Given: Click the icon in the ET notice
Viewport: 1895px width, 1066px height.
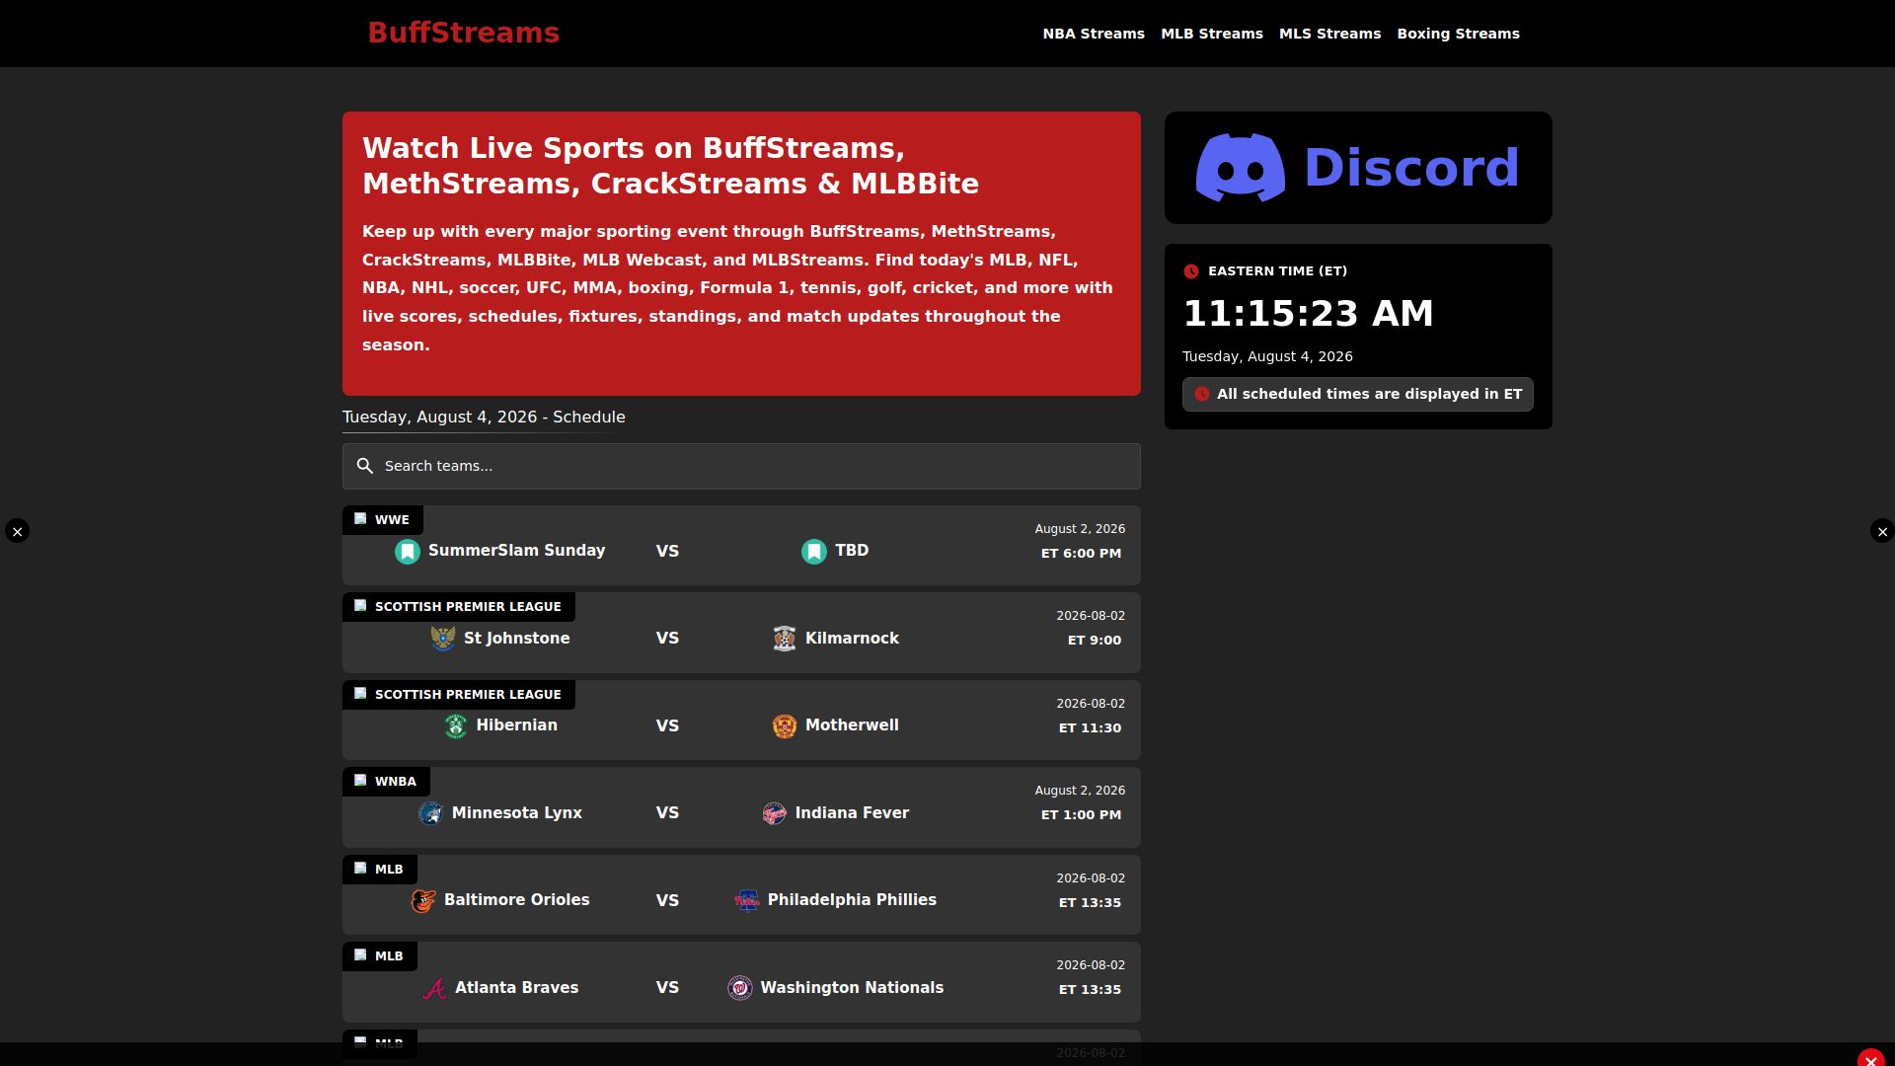Looking at the screenshot, I should [x=1201, y=394].
